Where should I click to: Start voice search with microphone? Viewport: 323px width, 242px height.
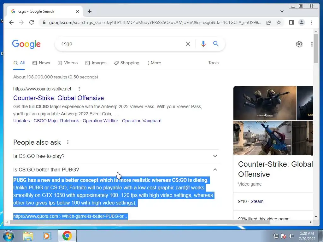coord(203,43)
